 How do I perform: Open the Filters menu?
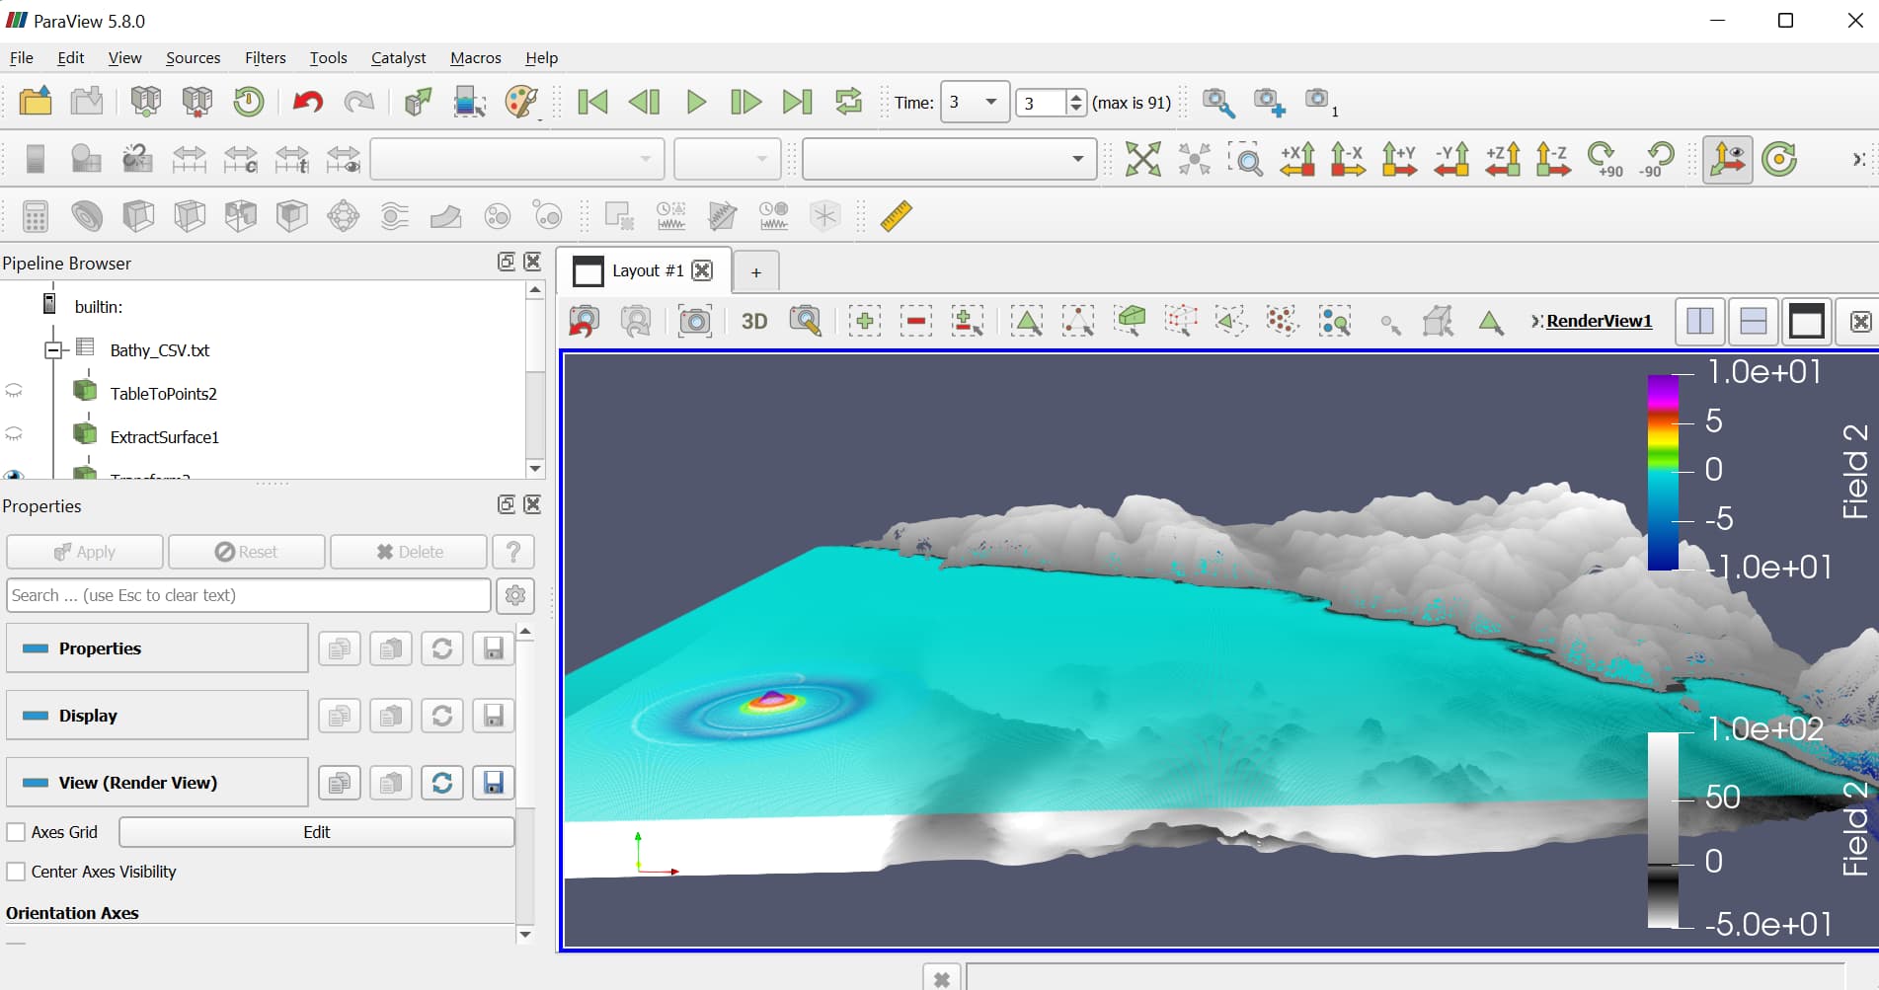pos(265,57)
